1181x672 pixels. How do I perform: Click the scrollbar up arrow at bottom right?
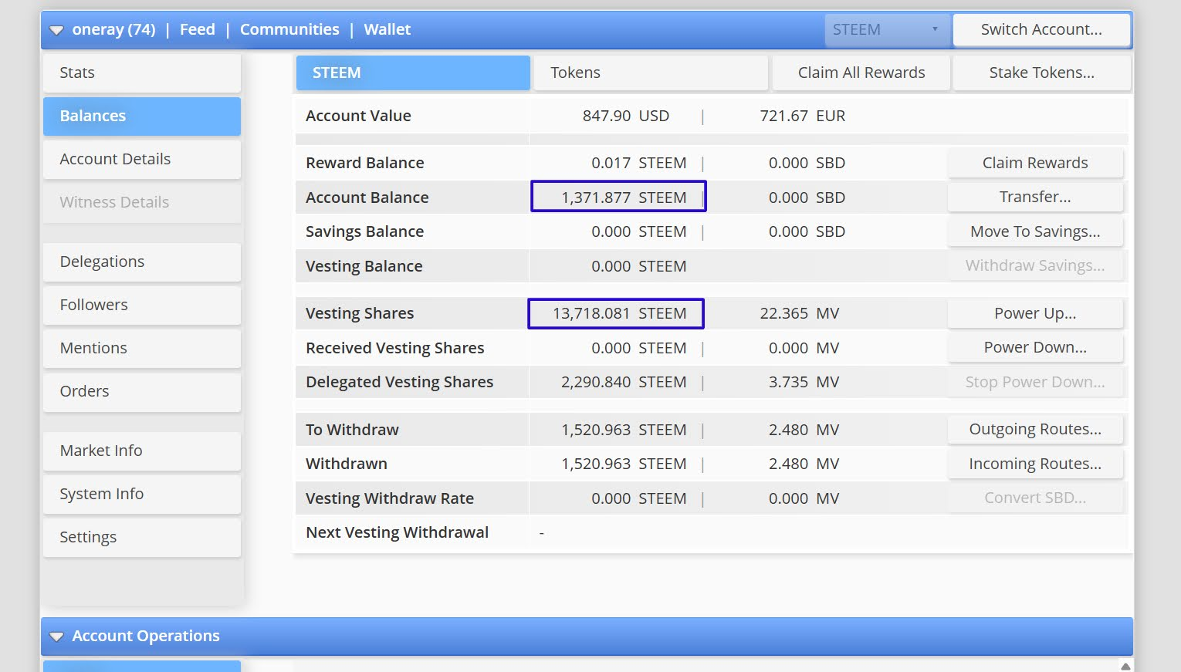pos(1125,666)
